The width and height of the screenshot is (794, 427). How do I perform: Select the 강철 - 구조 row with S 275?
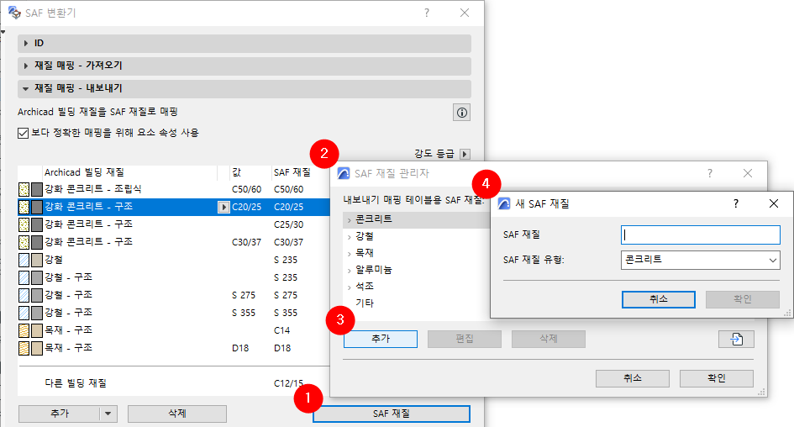(174, 295)
